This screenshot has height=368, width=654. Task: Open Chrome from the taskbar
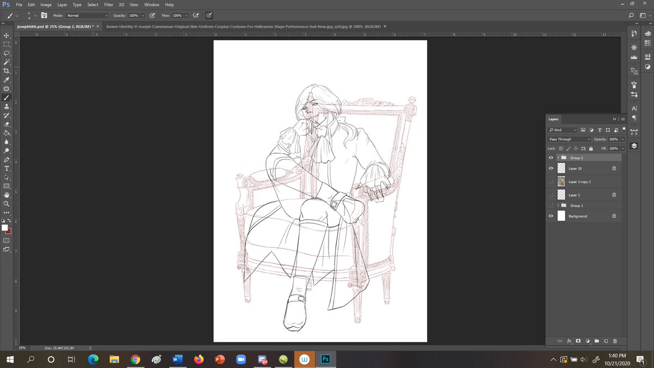135,359
